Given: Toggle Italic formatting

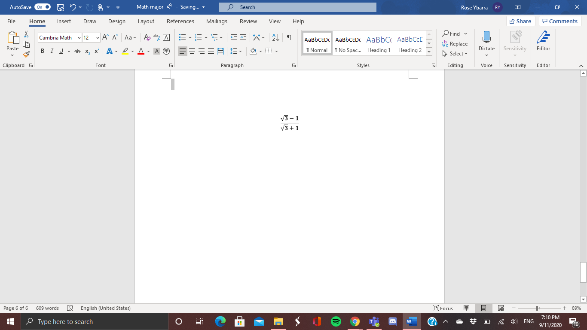Looking at the screenshot, I should (x=52, y=51).
